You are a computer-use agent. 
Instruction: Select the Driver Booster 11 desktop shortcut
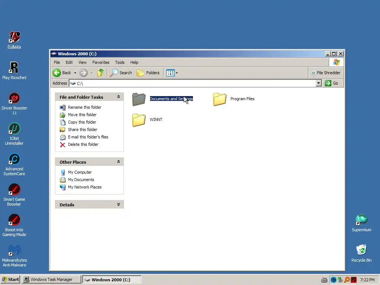point(14,104)
